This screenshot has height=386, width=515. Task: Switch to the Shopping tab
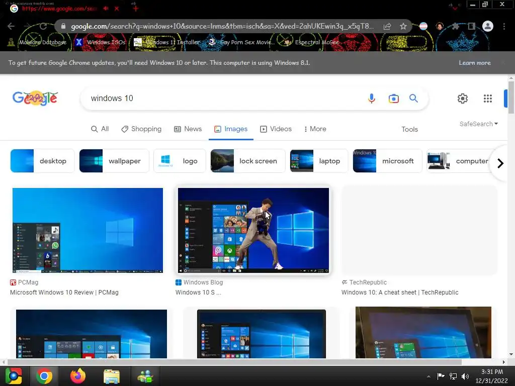pos(141,129)
